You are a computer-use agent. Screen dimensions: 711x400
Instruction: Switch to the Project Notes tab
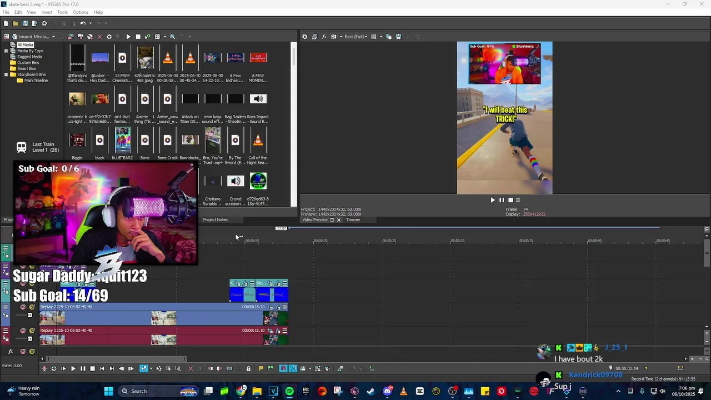[215, 220]
